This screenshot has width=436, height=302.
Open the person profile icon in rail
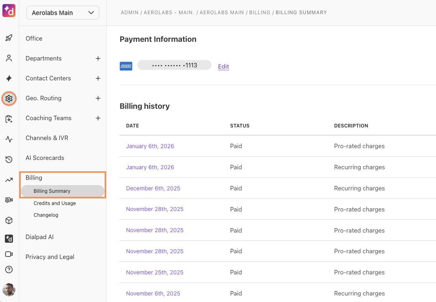tap(9, 58)
